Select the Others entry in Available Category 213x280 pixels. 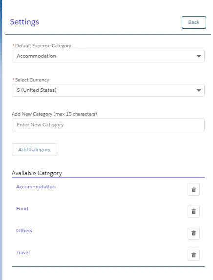[x=24, y=231]
